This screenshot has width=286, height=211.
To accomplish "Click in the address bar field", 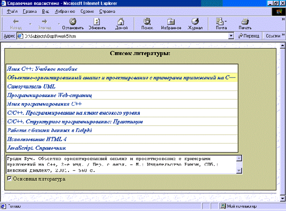I will point(123,35).
